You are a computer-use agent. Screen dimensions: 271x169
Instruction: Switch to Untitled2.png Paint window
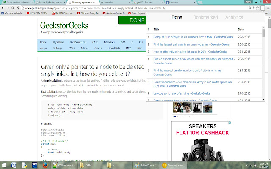click(x=146, y=165)
